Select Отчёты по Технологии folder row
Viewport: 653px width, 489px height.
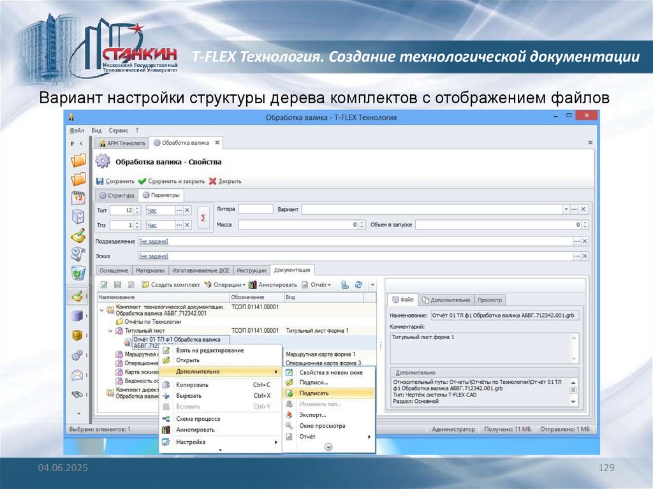[148, 322]
